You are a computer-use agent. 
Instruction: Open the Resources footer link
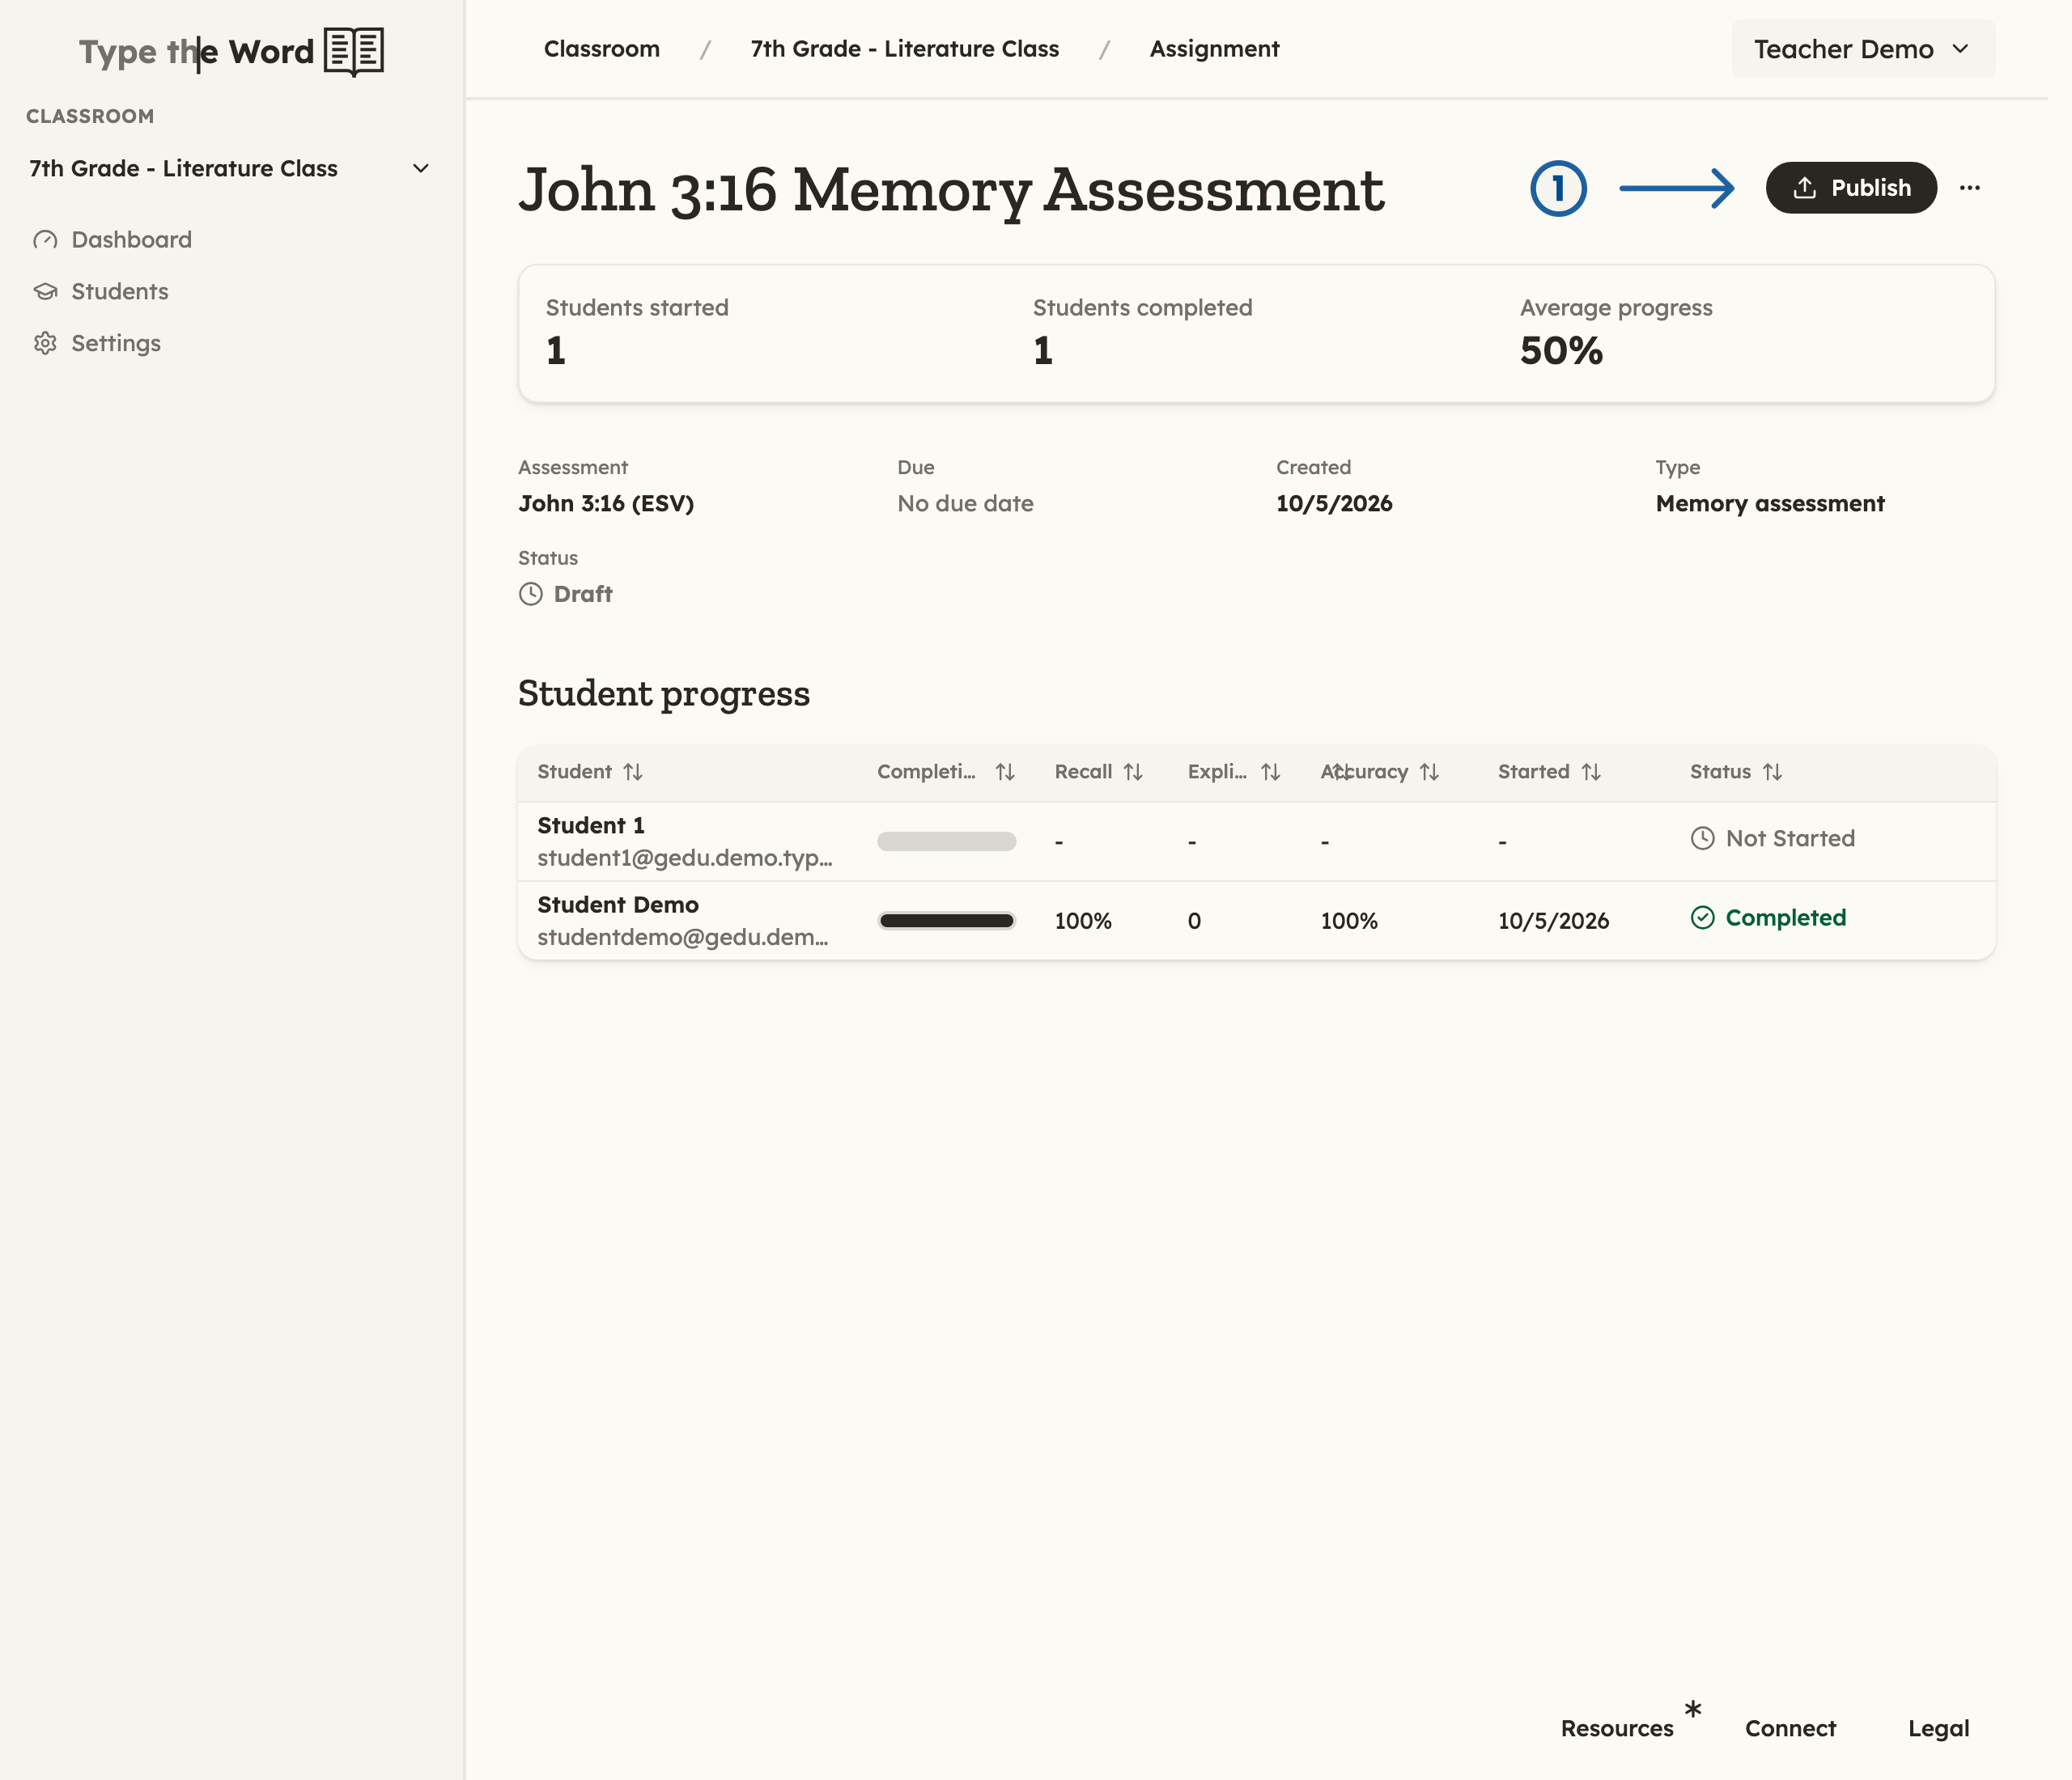tap(1617, 1729)
